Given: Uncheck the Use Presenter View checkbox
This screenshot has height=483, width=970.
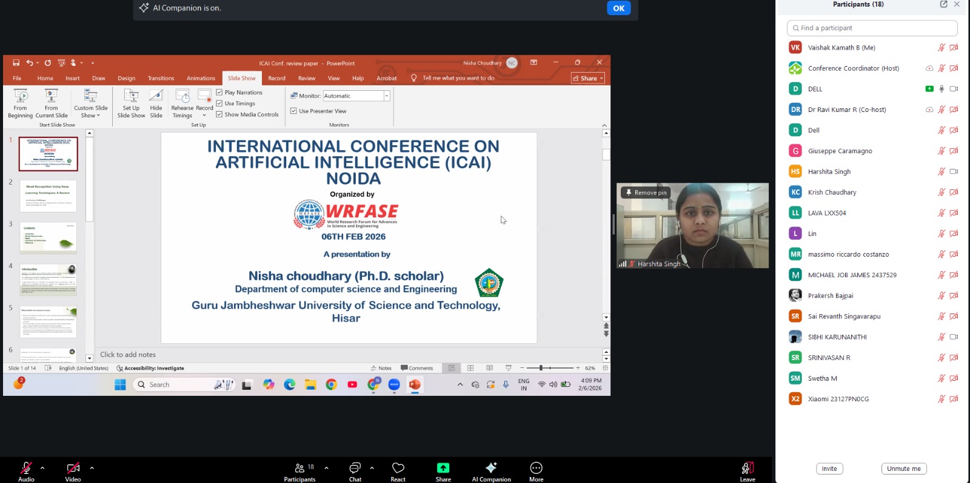Looking at the screenshot, I should tap(293, 111).
